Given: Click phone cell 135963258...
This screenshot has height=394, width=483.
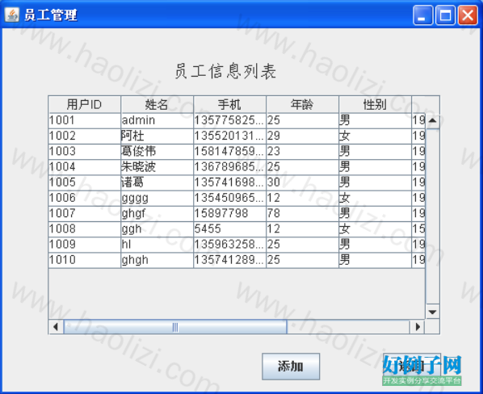Looking at the screenshot, I should (x=230, y=245).
